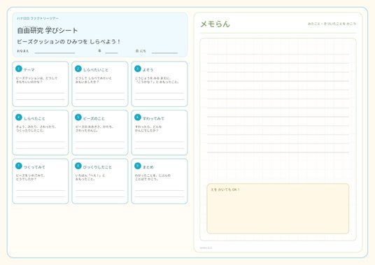
Task: Click the prompt text under つくってみて
Action: click(30, 177)
